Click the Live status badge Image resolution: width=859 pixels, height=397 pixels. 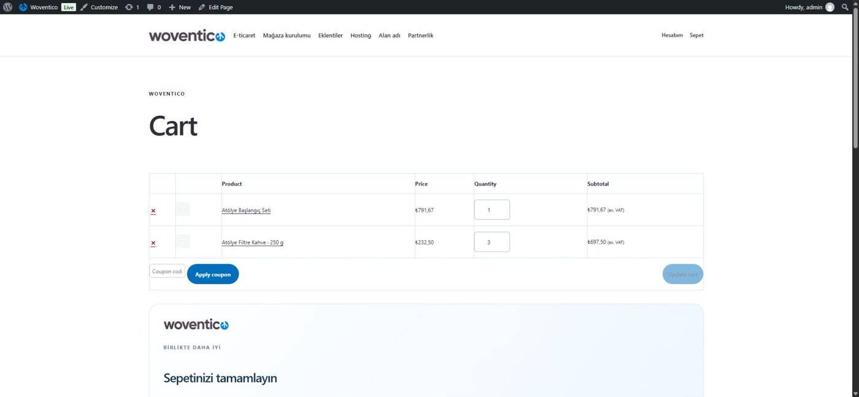click(x=68, y=7)
